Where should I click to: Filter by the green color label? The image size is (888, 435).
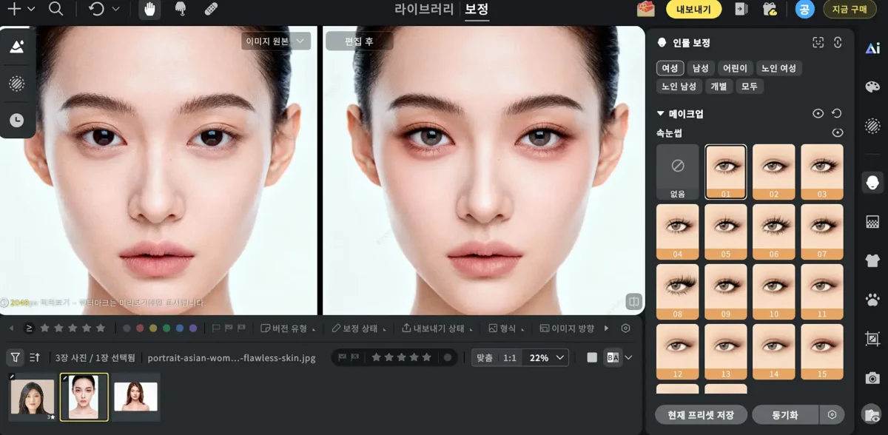[166, 328]
